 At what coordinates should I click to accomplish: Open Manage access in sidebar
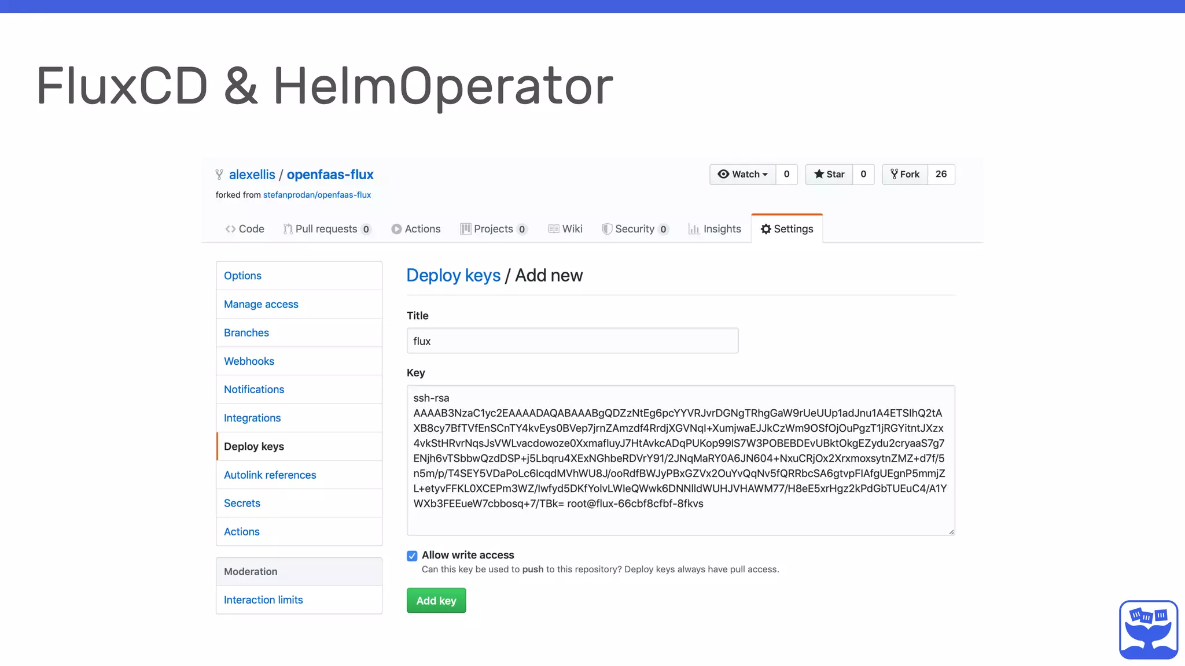pyautogui.click(x=299, y=304)
